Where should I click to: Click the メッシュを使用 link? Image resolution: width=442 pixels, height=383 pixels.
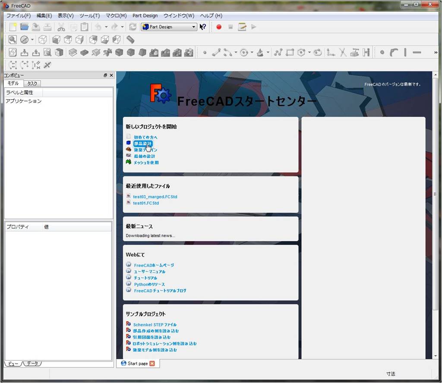tap(146, 163)
